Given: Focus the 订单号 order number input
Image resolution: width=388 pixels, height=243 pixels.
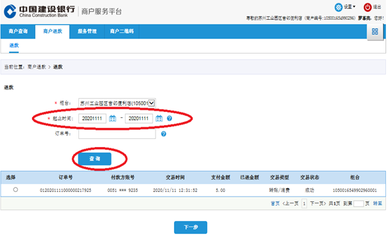Looking at the screenshot, I should click(117, 134).
